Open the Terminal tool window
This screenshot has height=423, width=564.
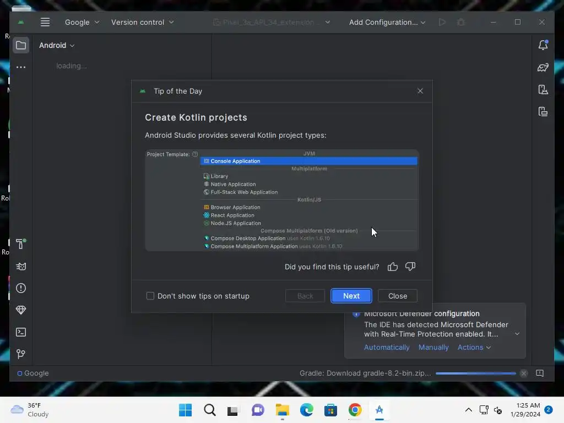coord(21,332)
